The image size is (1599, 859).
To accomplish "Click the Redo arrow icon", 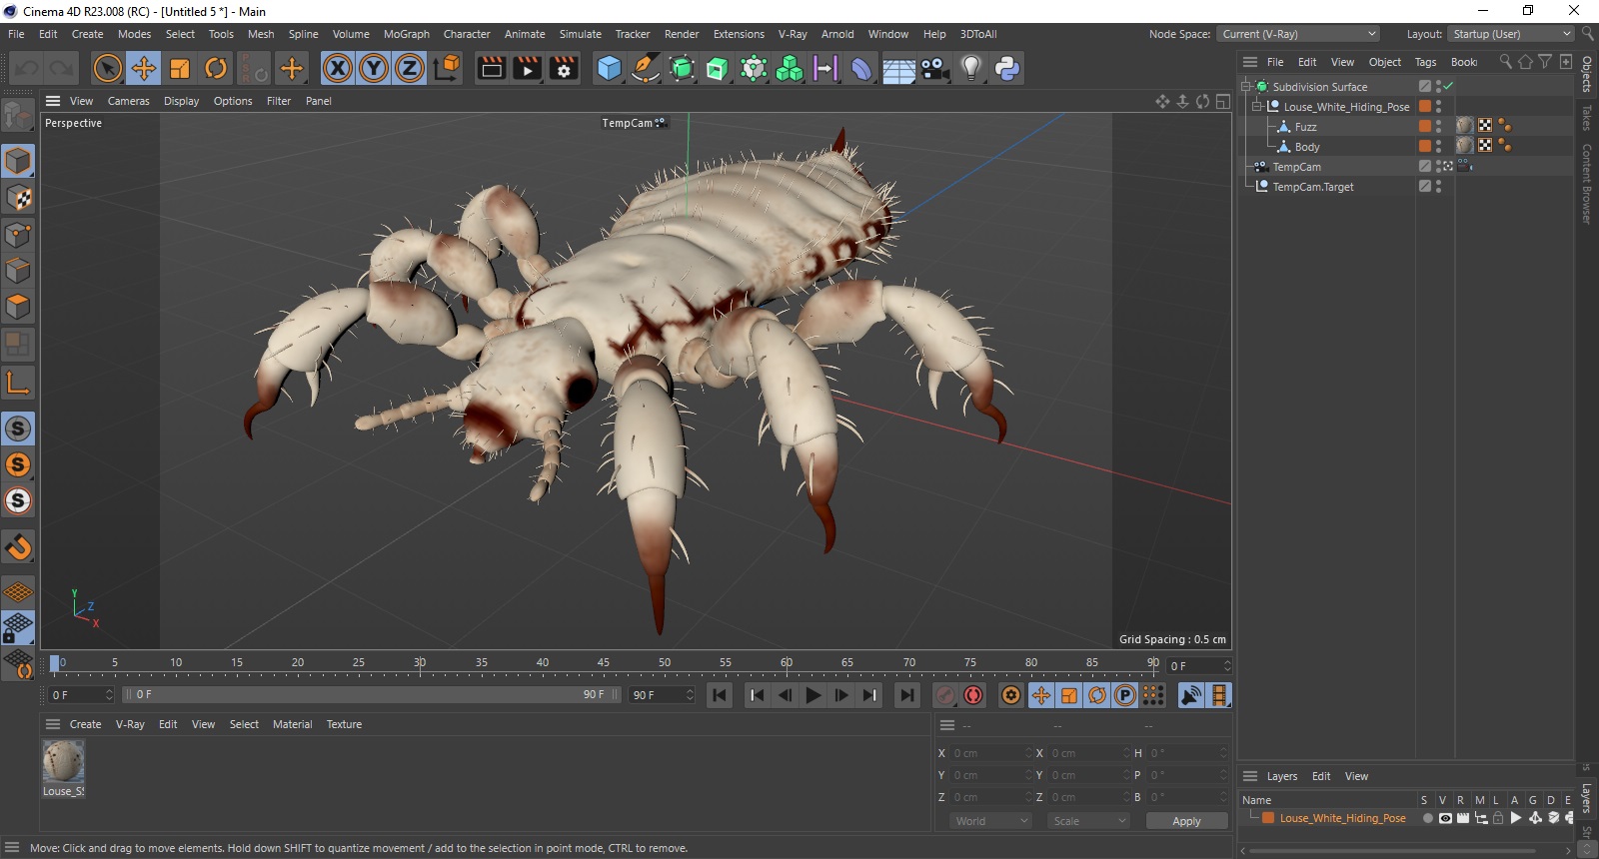I will pyautogui.click(x=62, y=68).
